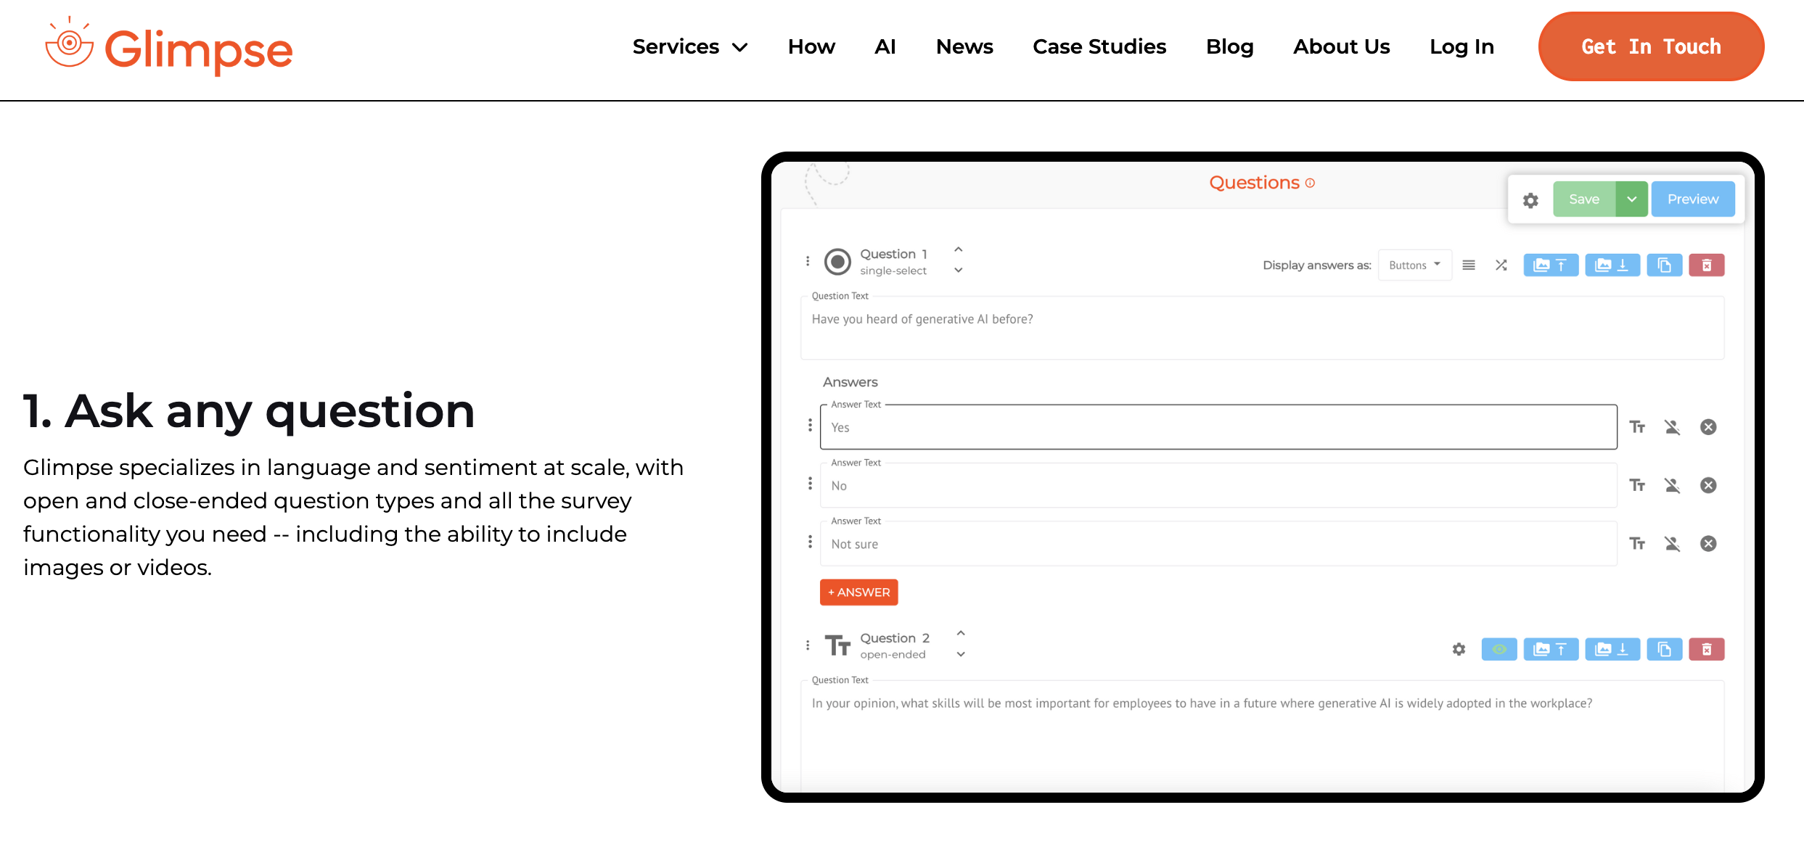Image resolution: width=1804 pixels, height=847 pixels.
Task: Go to Case Studies page
Action: coord(1099,47)
